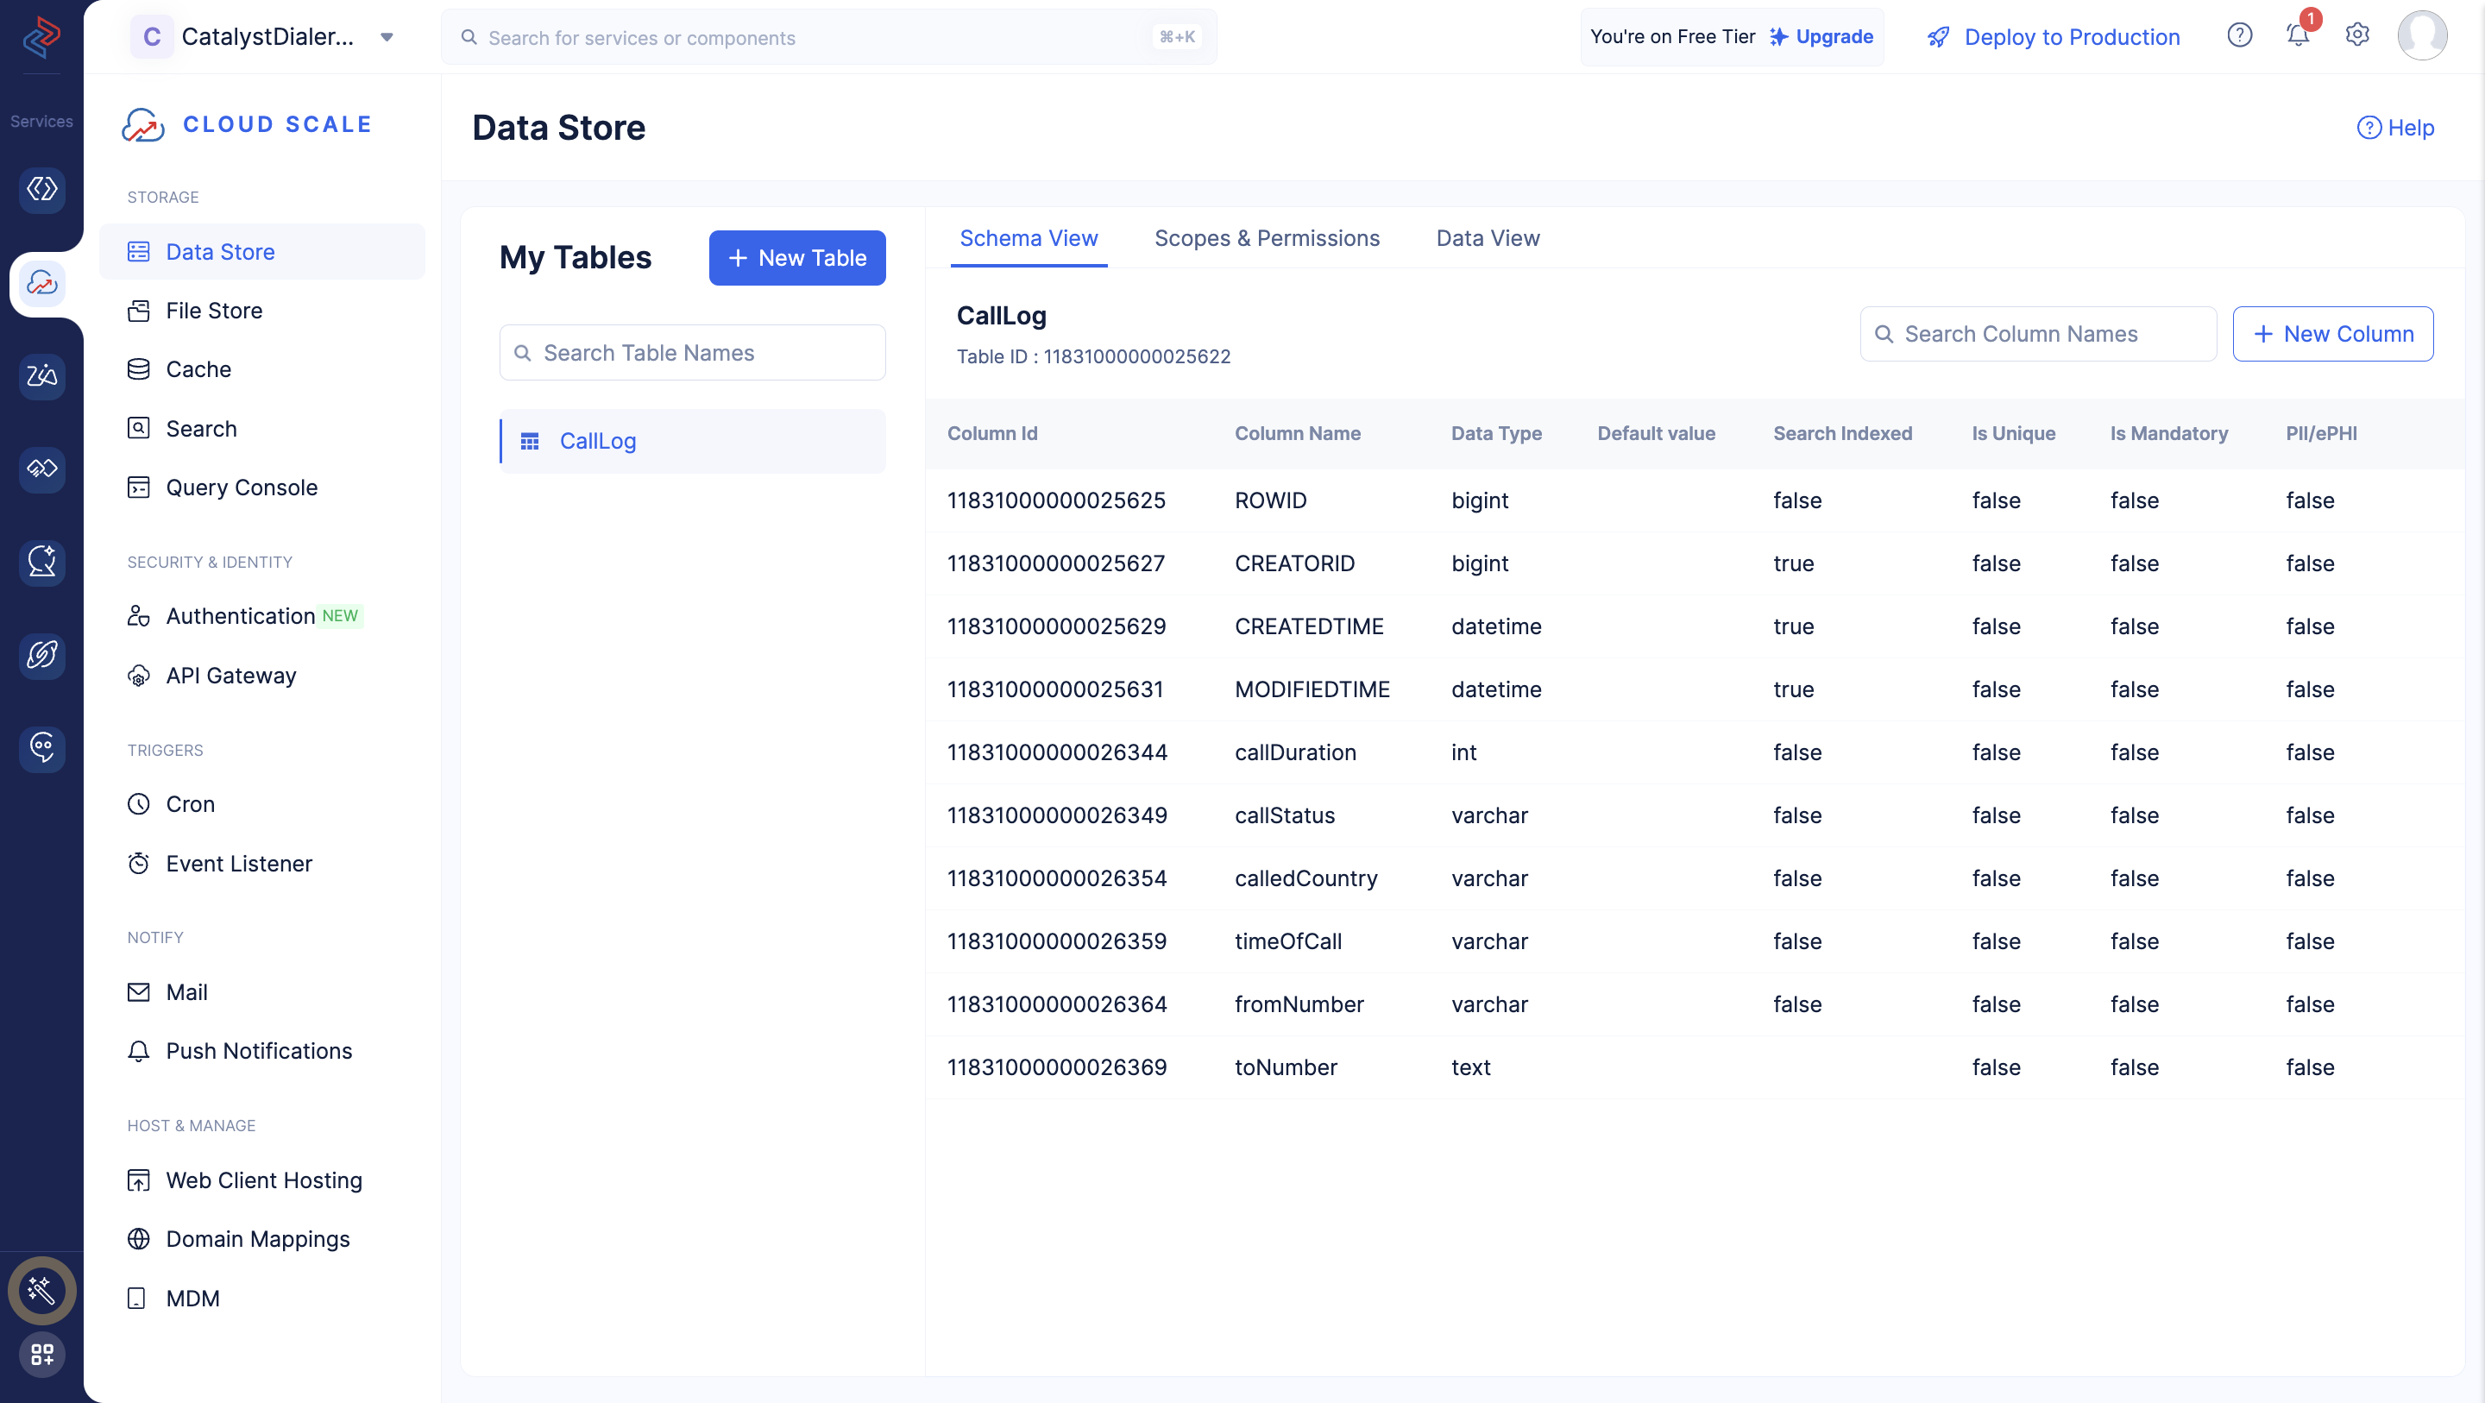The height and width of the screenshot is (1403, 2485).
Task: Open File Store from storage menu
Action: pyautogui.click(x=213, y=309)
